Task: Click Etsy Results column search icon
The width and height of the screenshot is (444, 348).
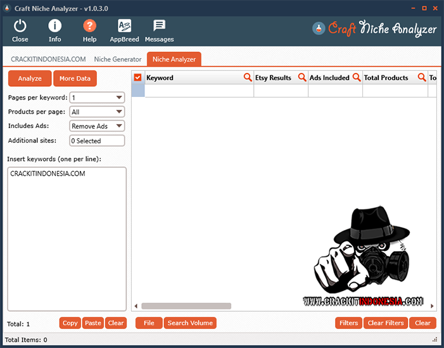Action: [301, 77]
